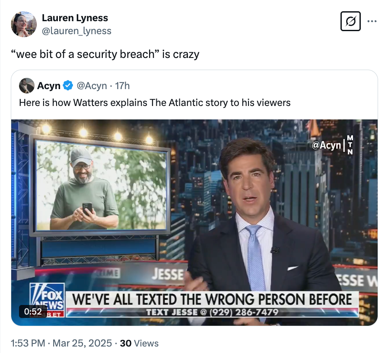The image size is (388, 353).
Task: Click the 17h timestamp on quoted post
Action: (x=121, y=86)
